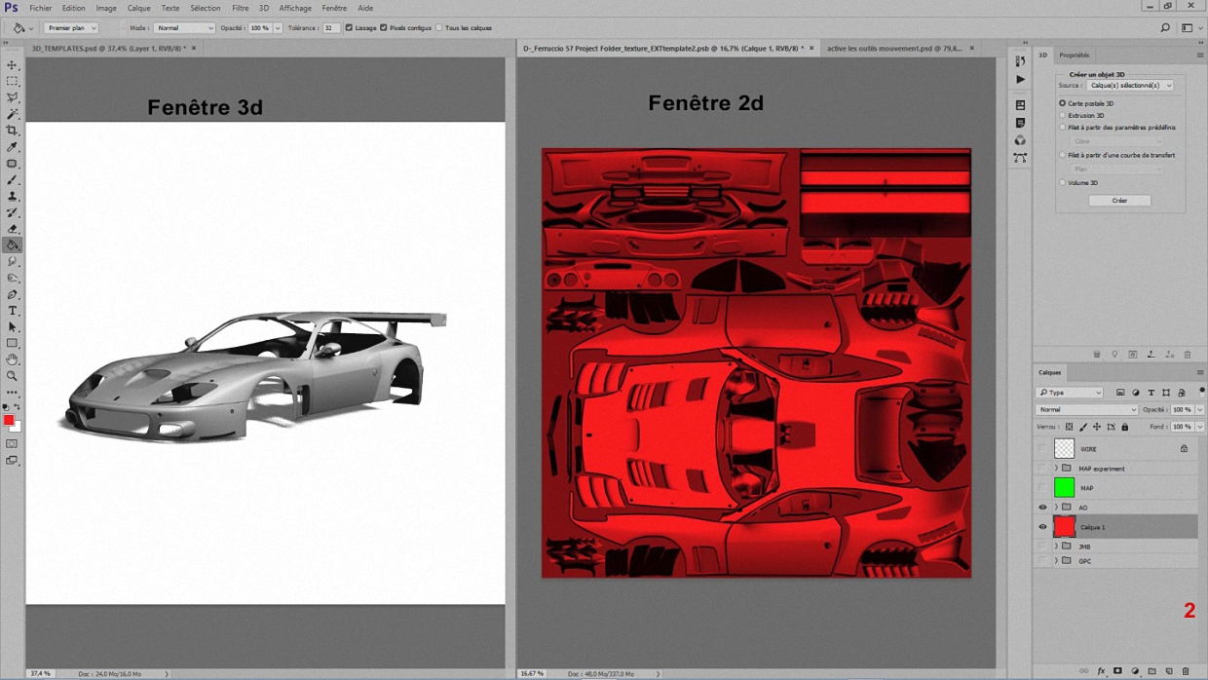
Task: Open the Mode dropdown in options bar
Action: point(184,28)
